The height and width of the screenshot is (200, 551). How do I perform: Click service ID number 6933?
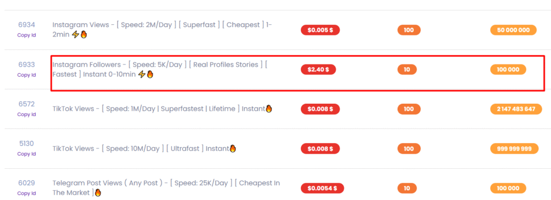tap(26, 65)
